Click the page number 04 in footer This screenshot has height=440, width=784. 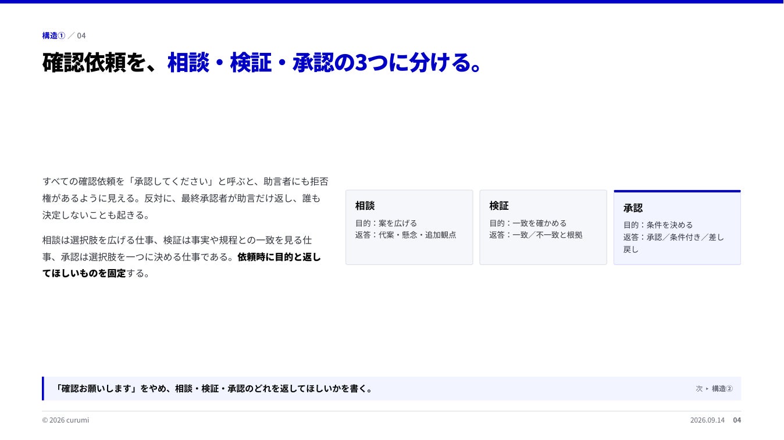[x=737, y=420]
